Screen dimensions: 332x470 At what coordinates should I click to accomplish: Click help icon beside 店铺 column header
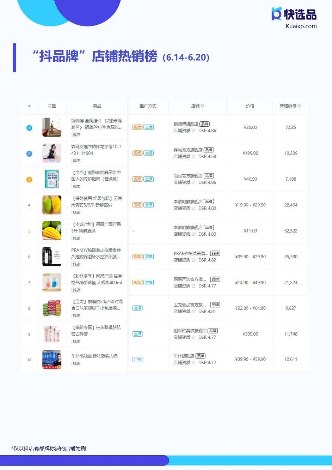click(203, 106)
